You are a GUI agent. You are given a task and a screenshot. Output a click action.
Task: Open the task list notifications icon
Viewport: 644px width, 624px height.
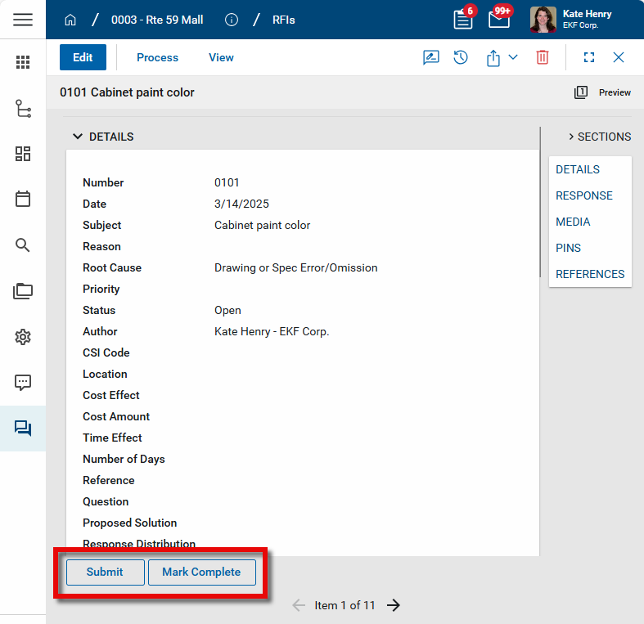(x=463, y=20)
